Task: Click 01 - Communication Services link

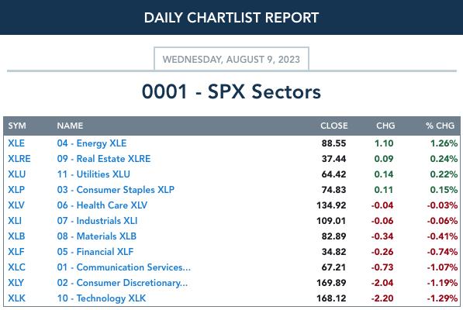Action: [124, 267]
